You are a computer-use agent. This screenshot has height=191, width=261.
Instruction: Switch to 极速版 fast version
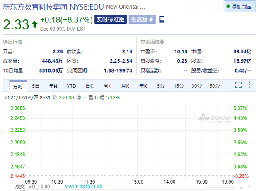tap(142, 19)
